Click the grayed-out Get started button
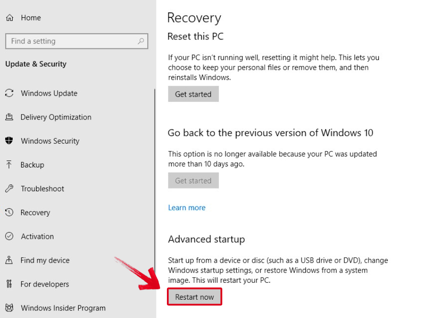The image size is (429, 318). (x=193, y=180)
